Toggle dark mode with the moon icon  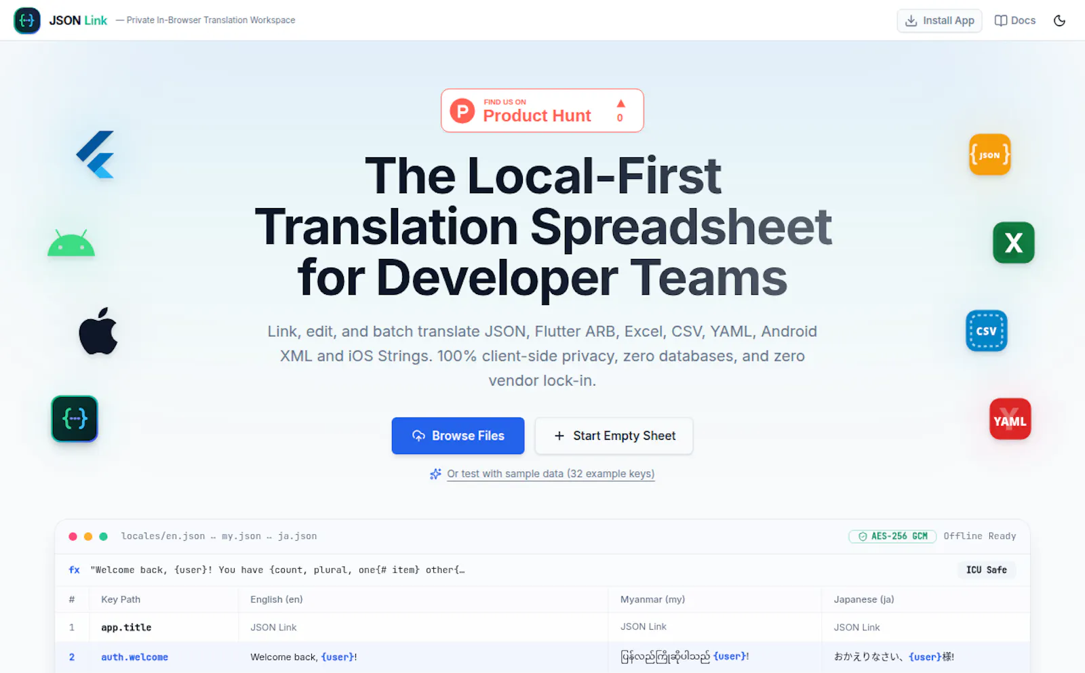1059,20
